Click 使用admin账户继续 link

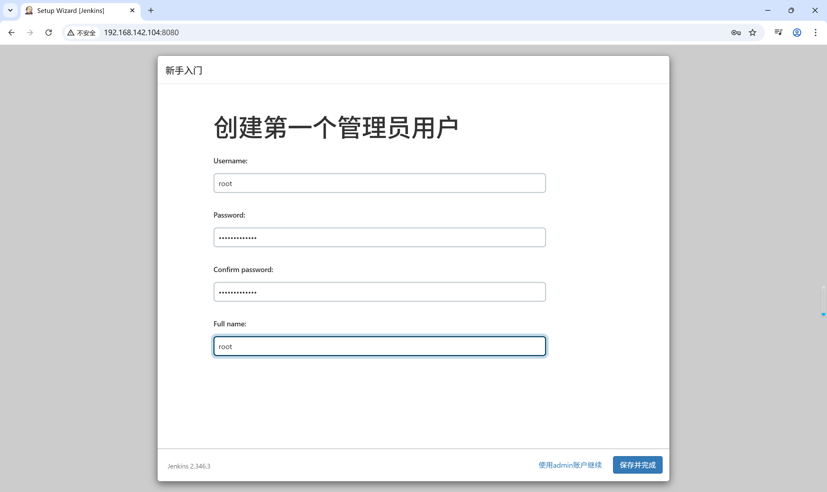click(570, 465)
